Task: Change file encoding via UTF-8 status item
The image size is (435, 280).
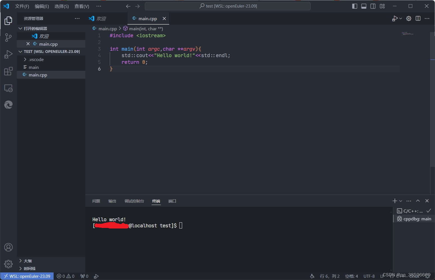Action: coord(369,276)
